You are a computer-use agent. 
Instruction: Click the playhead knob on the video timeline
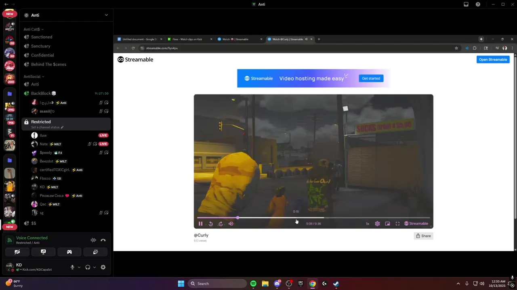pos(237,217)
